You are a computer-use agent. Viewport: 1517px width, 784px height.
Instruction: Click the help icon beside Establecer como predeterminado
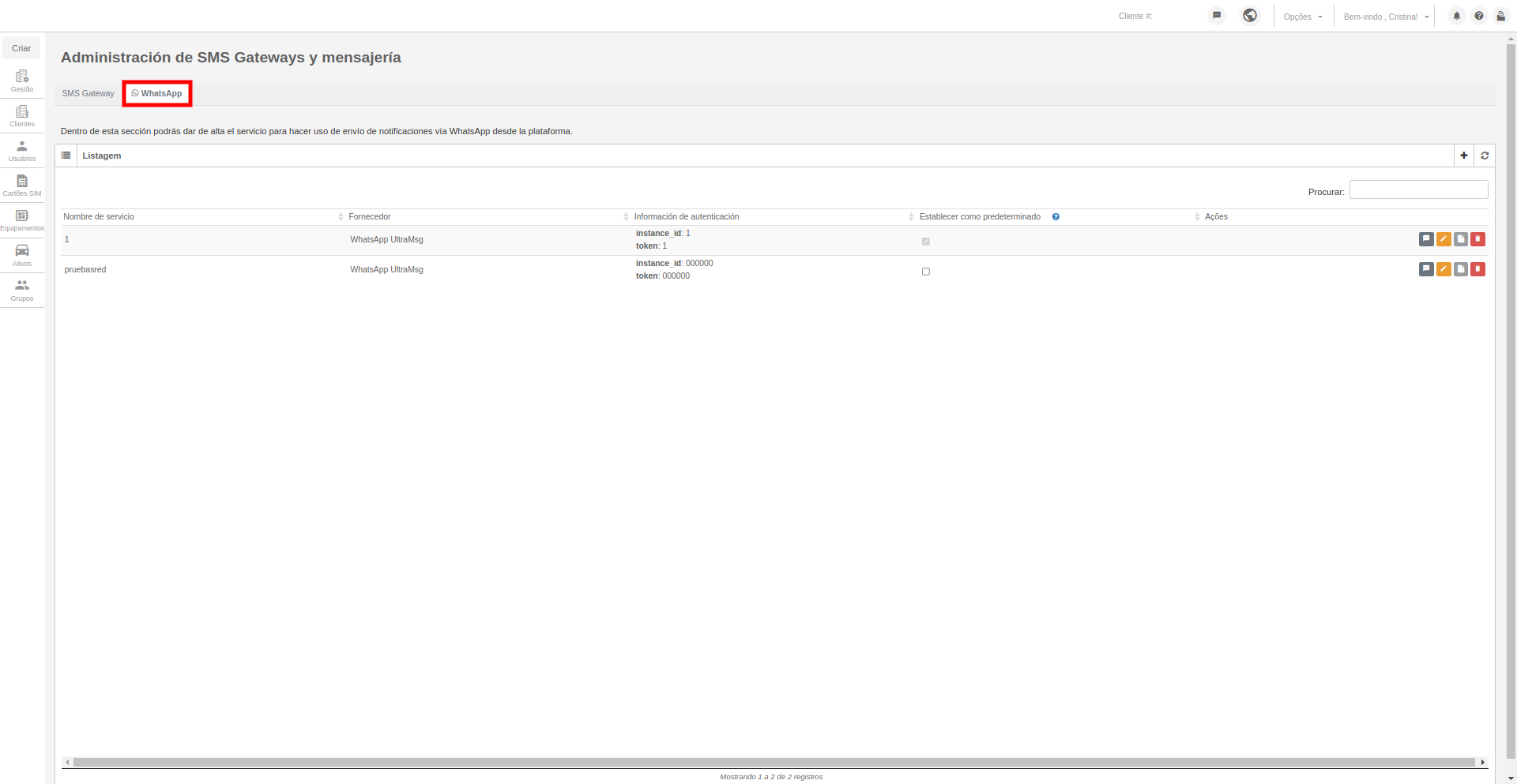[x=1056, y=216]
